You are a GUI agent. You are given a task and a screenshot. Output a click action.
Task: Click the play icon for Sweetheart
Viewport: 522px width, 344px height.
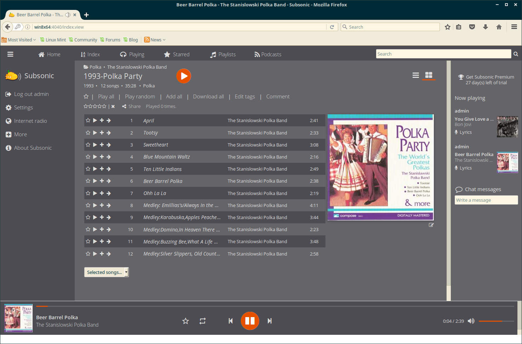[95, 145]
